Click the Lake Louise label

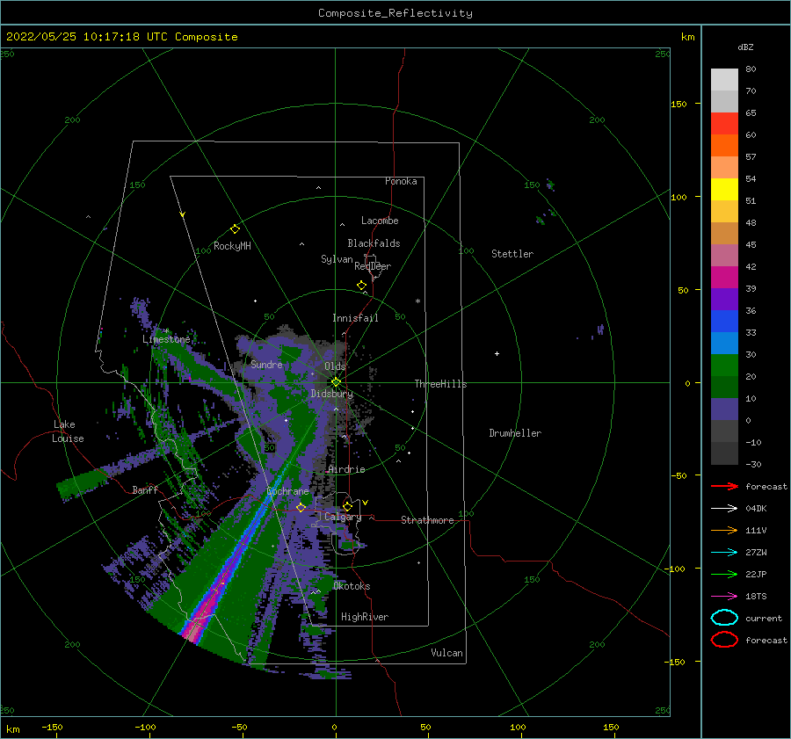click(68, 431)
